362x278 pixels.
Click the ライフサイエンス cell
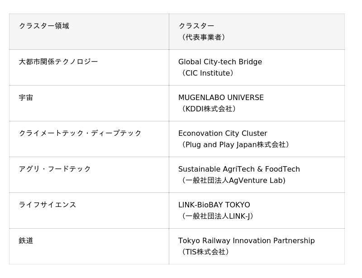(48, 205)
